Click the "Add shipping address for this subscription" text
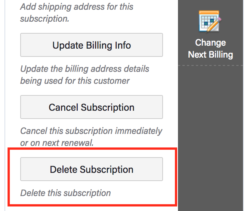The height and width of the screenshot is (211, 246). [77, 13]
